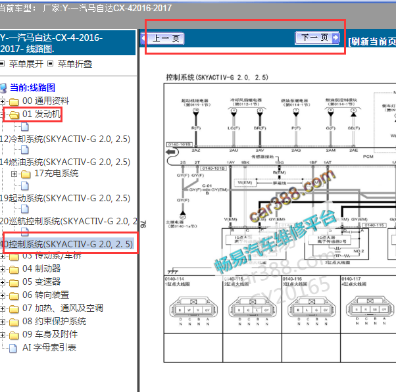Viewport: 396px width, 392px height.
Task: Expand the 17充电系统 folder node
Action: [x=14, y=174]
